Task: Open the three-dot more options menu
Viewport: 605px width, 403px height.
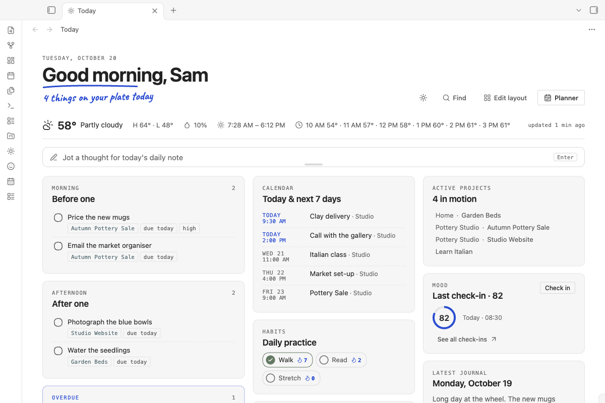Action: click(x=592, y=30)
